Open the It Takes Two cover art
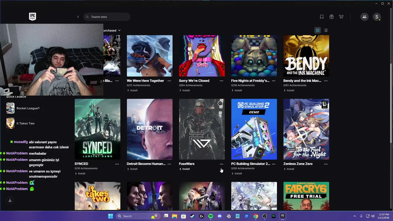Image resolution: width=393 pixels, height=221 pixels. [x=97, y=196]
